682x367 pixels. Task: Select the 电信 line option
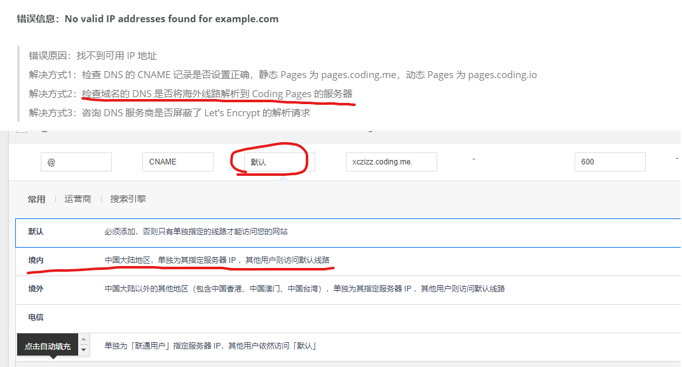click(348, 319)
